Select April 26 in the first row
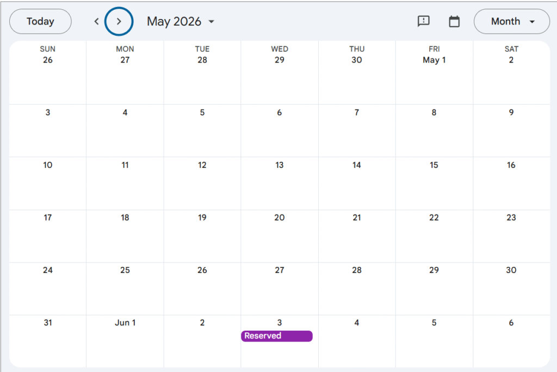 [48, 60]
